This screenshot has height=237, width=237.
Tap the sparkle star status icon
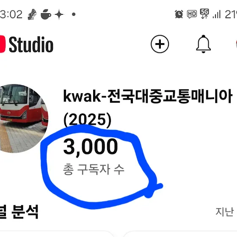coord(59,14)
